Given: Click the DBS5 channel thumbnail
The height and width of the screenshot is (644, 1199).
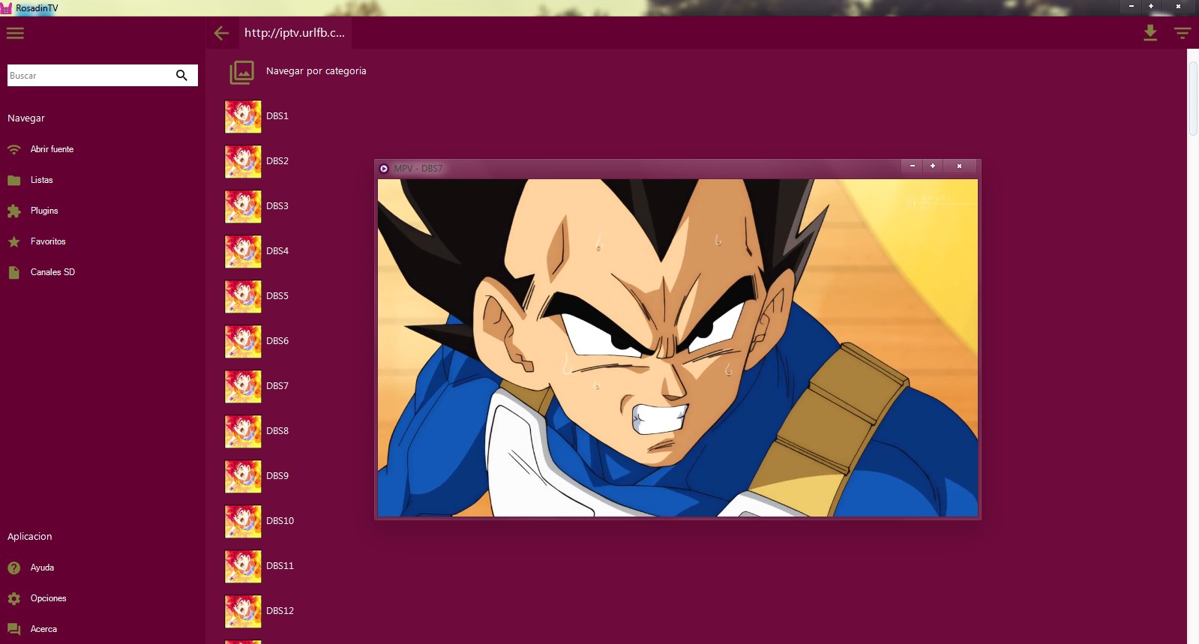Looking at the screenshot, I should (x=243, y=296).
